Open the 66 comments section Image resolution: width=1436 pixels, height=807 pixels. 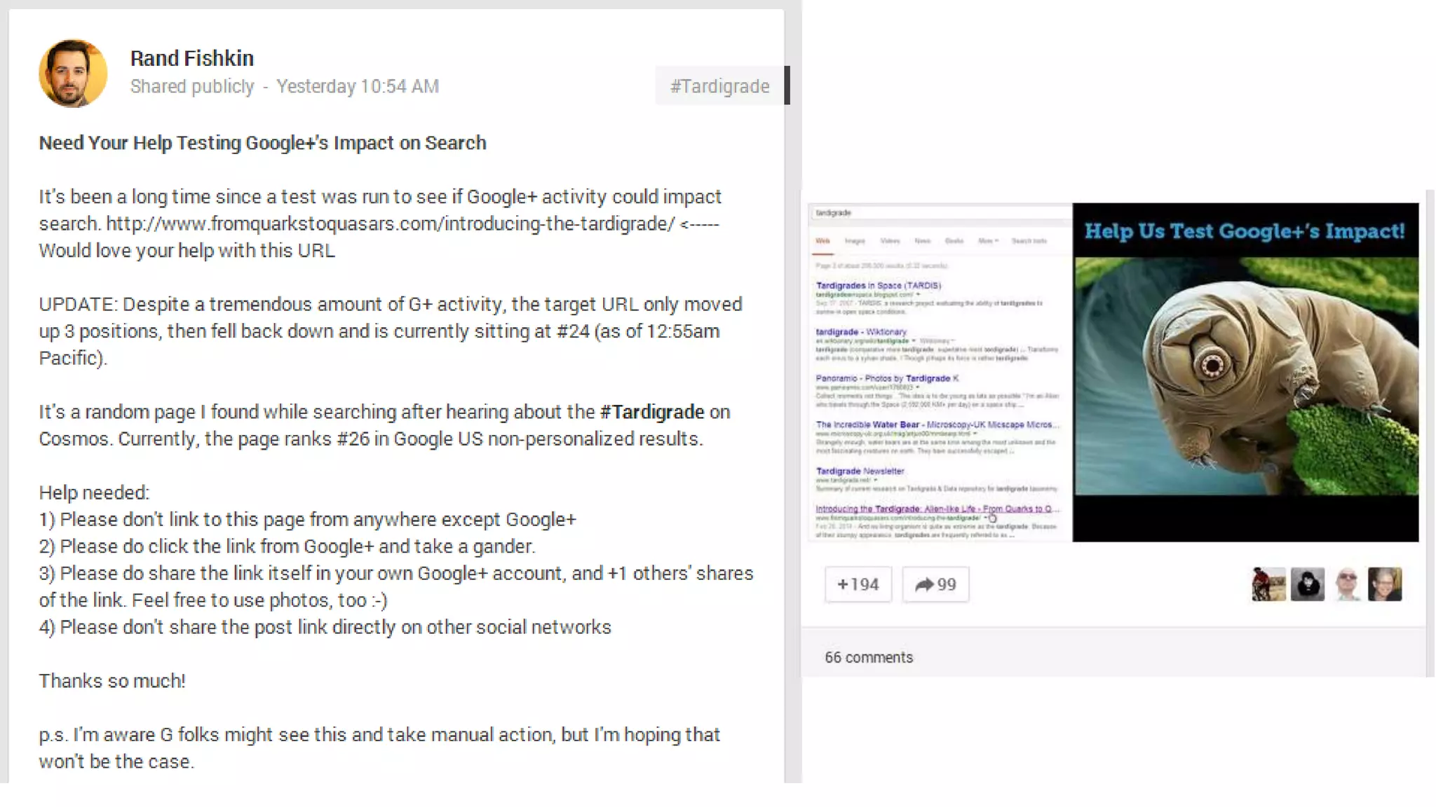coord(868,657)
